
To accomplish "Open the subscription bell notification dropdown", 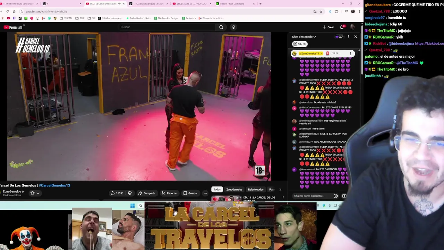I will (34, 193).
